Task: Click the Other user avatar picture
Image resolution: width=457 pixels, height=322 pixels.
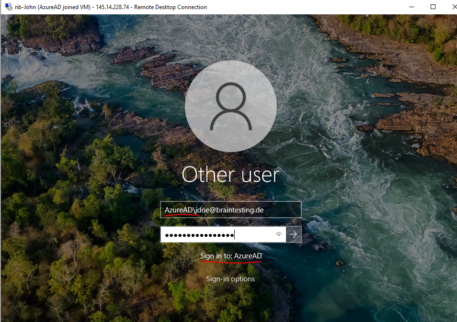Action: (231, 106)
